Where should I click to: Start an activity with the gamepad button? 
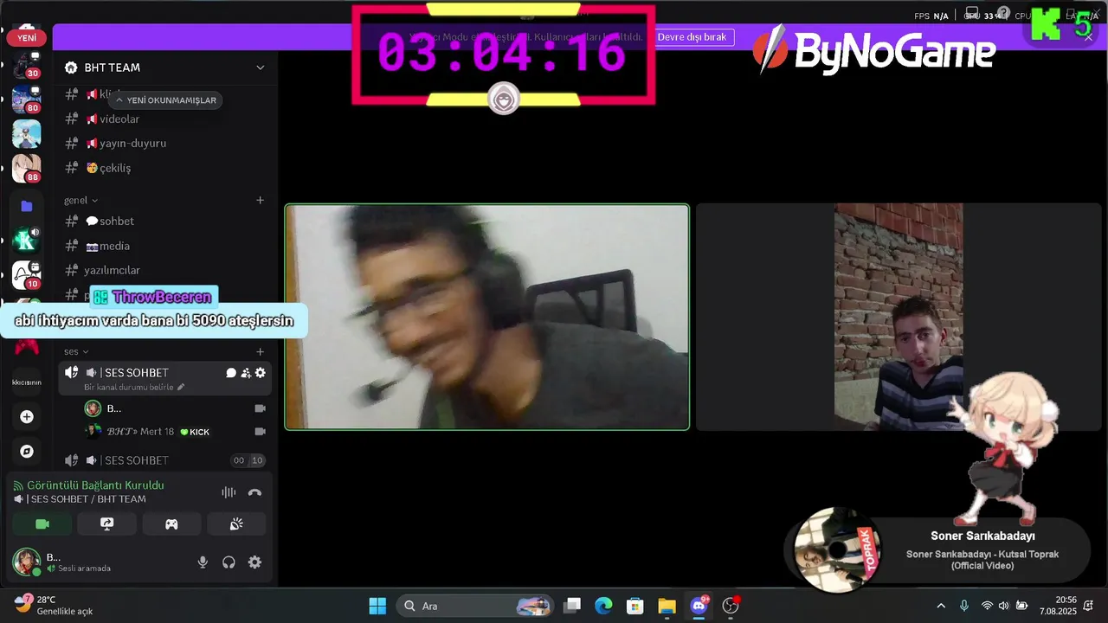[x=171, y=524]
